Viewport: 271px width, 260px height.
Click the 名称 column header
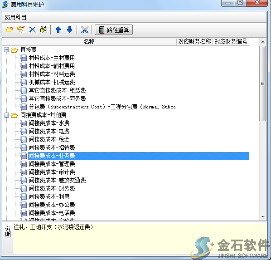(x=89, y=42)
